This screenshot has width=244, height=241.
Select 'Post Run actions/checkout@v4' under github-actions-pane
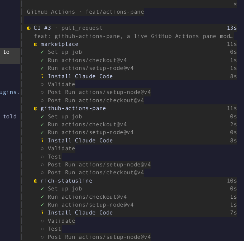point(96,173)
